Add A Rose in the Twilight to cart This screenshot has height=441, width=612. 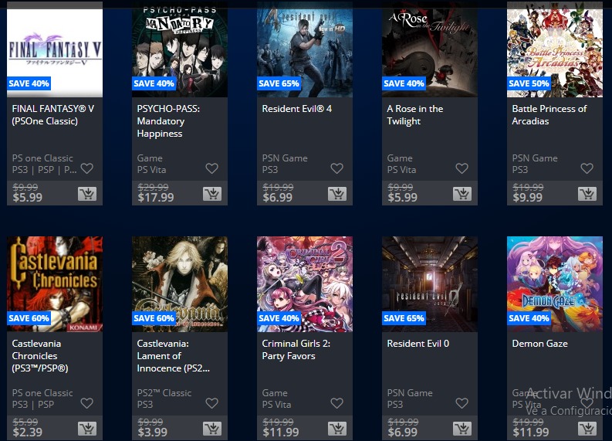coord(462,194)
